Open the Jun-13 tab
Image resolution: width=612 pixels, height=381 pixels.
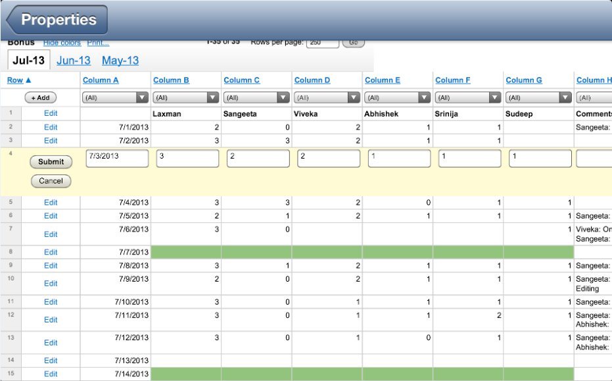[74, 61]
